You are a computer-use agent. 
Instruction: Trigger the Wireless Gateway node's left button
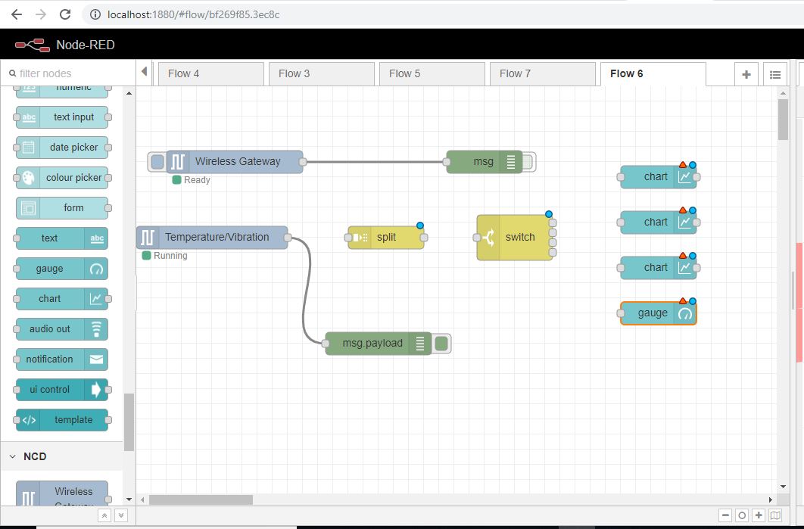coord(157,162)
